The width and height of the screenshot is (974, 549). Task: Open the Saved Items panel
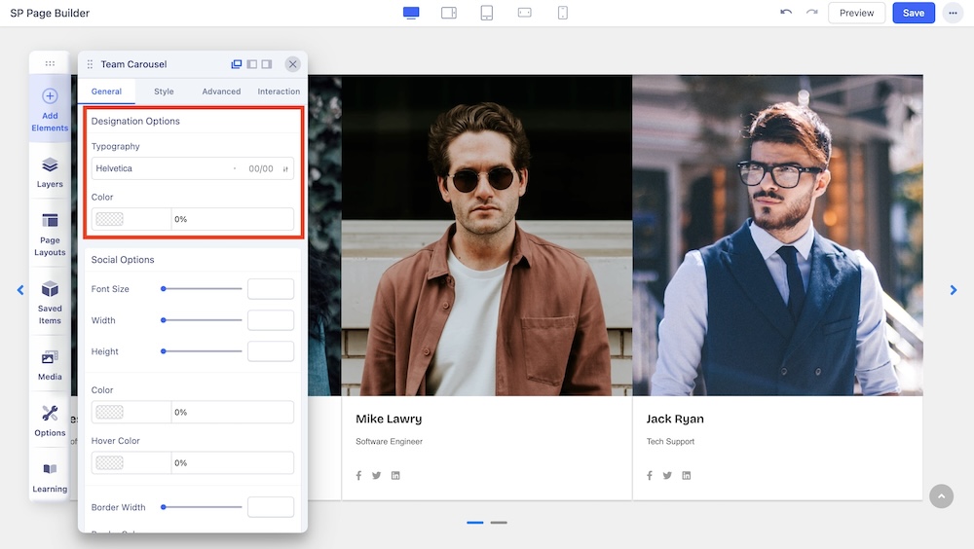click(x=50, y=301)
